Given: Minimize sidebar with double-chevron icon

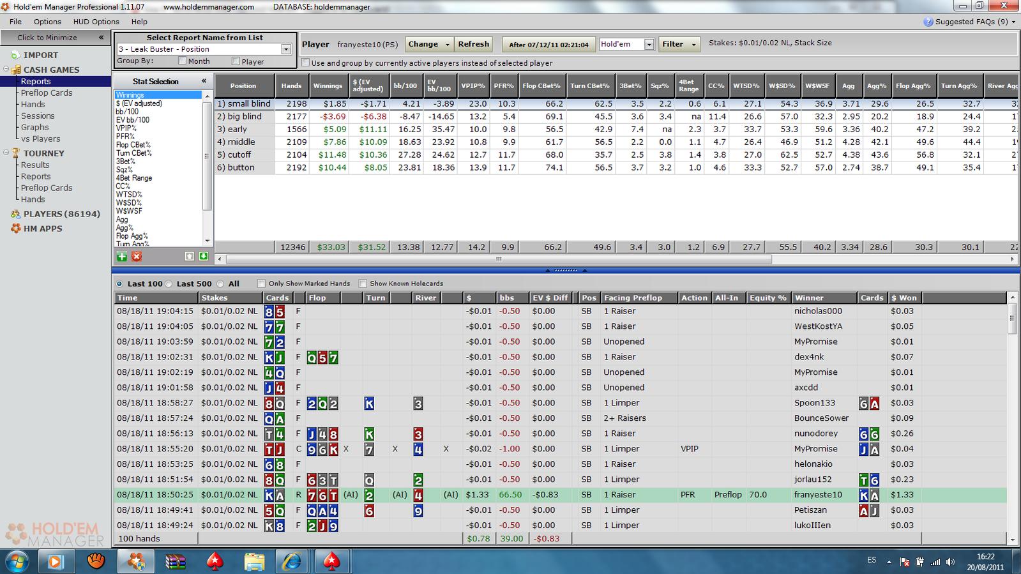Looking at the screenshot, I should 101,38.
